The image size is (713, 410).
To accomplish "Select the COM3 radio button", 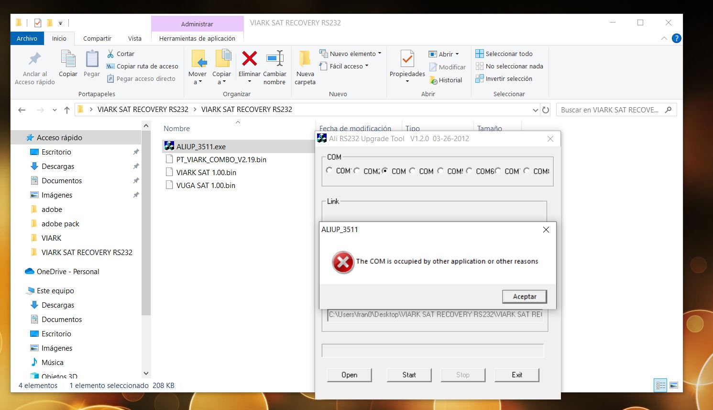I will (385, 170).
